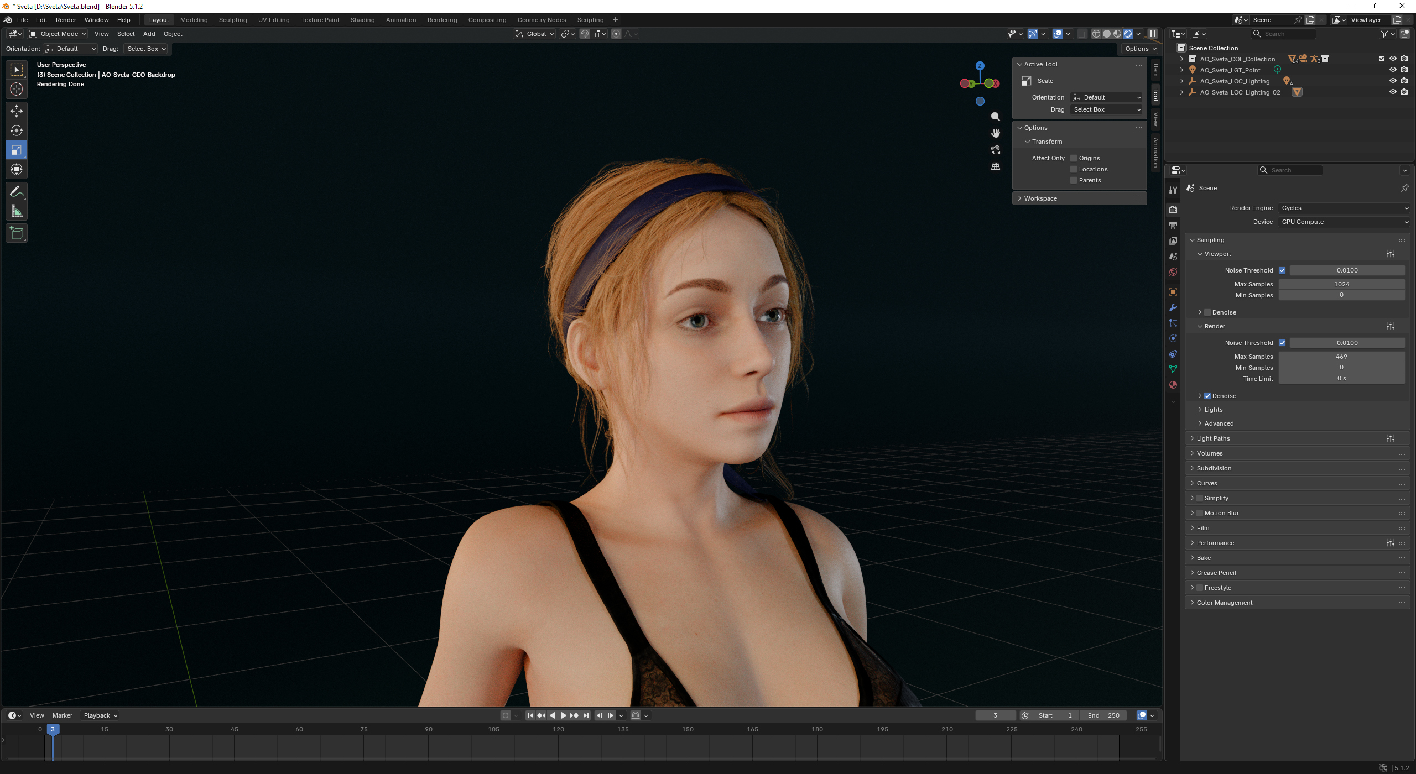This screenshot has height=774, width=1416.
Task: Select the Transform tool
Action: pos(17,169)
